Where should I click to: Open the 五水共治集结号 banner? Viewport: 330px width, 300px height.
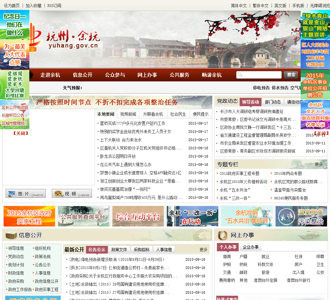247,216
